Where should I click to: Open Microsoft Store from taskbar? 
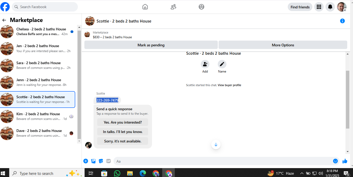pyautogui.click(x=104, y=173)
